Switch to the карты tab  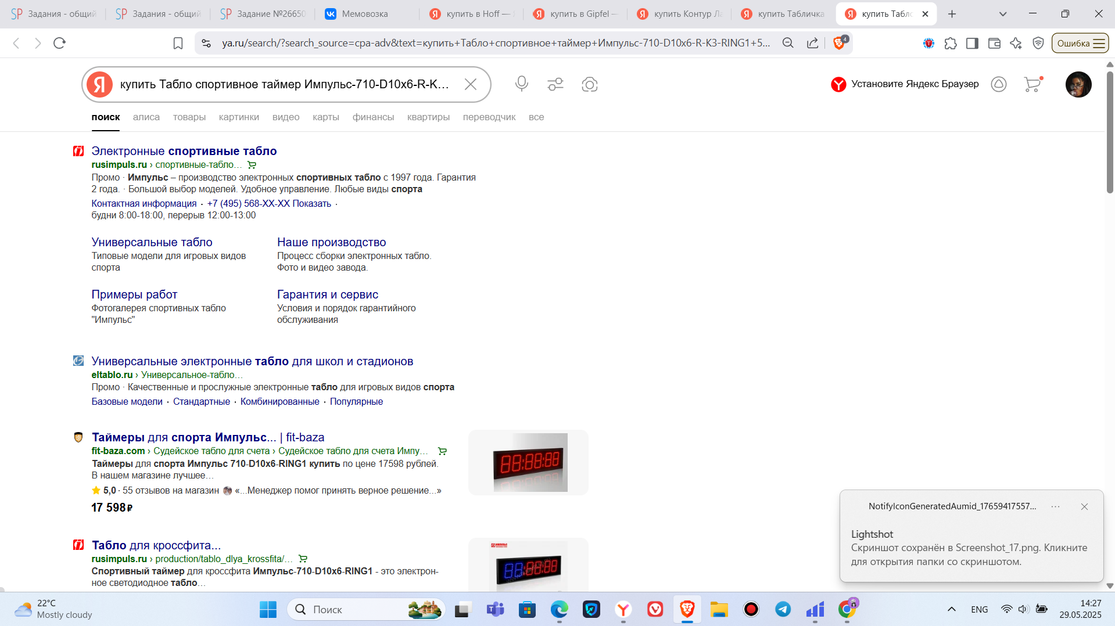point(326,117)
